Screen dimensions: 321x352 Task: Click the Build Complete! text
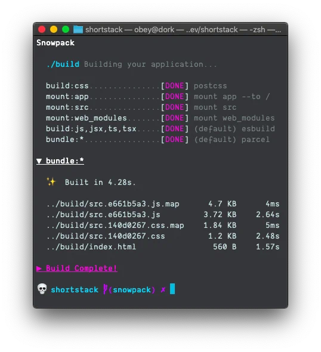[x=81, y=268]
